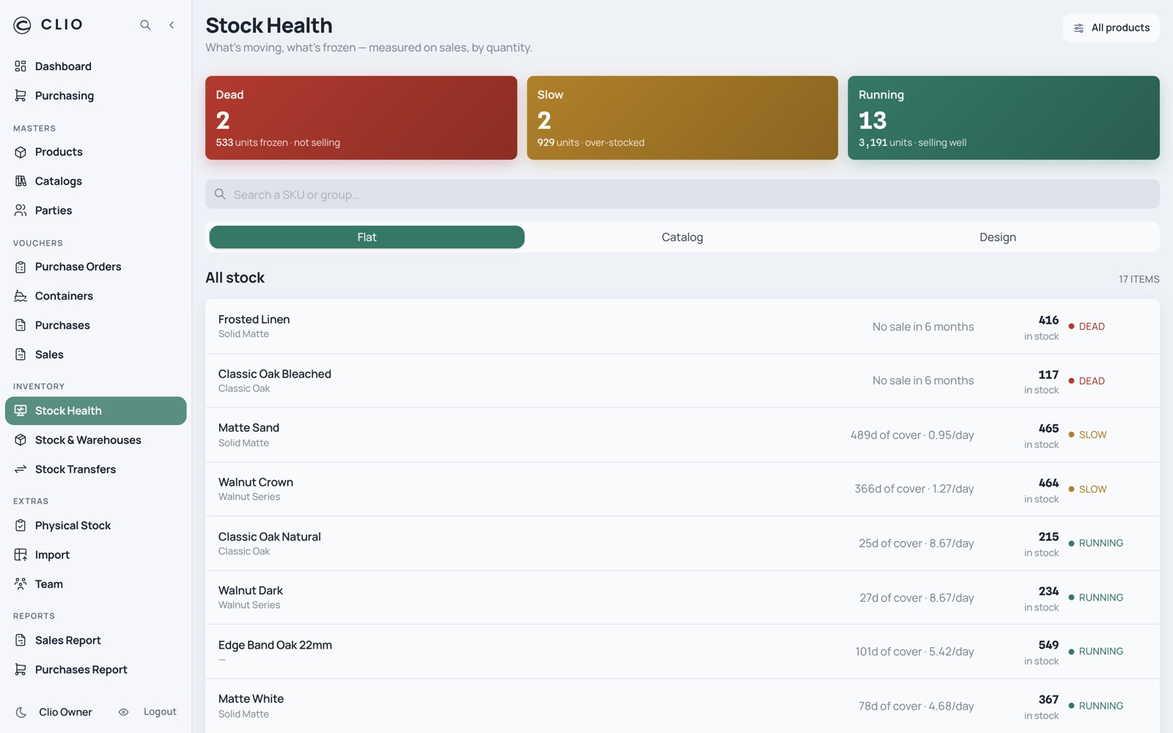Focus the Search a SKU or group field
Screen dimensions: 1173x733
[x=682, y=194]
